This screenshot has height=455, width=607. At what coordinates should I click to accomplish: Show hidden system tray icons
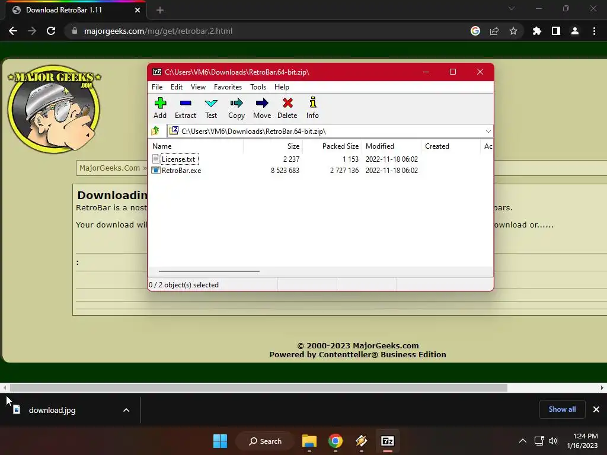[523, 441]
